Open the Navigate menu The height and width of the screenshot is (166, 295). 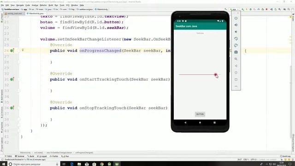point(20,5)
